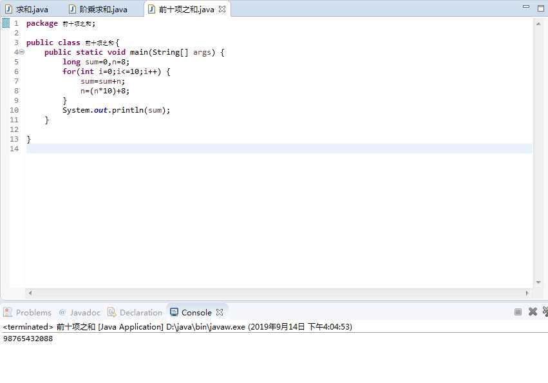The width and height of the screenshot is (548, 383).
Task: Switch to the 阶乘求和.java editor tab
Action: 99,10
